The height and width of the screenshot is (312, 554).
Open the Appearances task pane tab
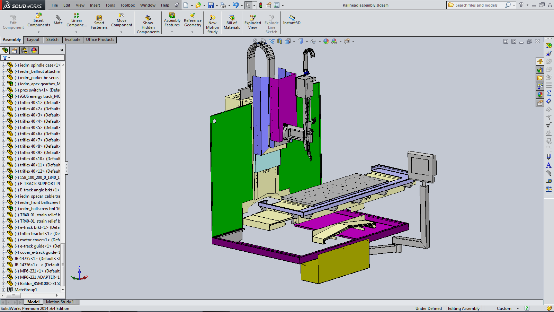[x=540, y=95]
